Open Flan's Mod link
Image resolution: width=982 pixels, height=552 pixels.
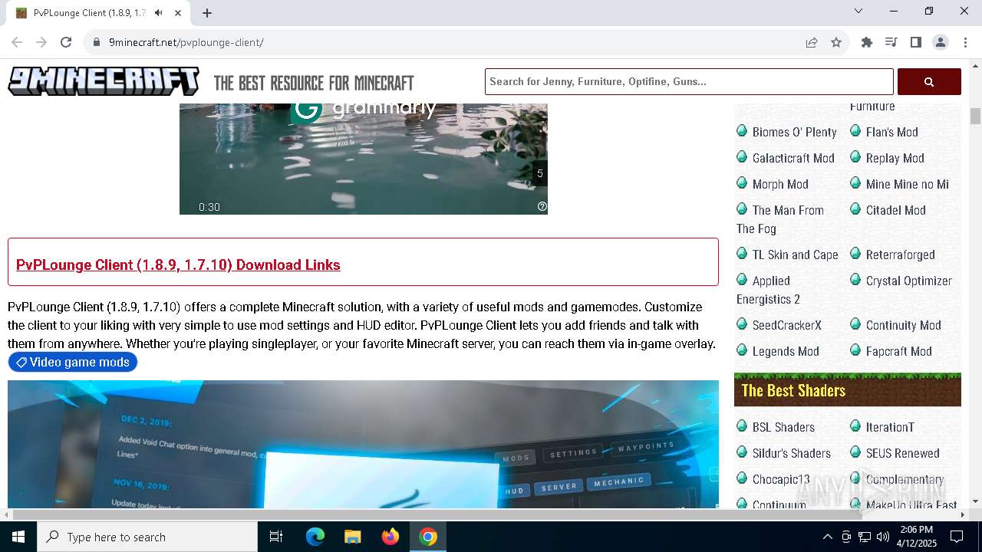[891, 132]
